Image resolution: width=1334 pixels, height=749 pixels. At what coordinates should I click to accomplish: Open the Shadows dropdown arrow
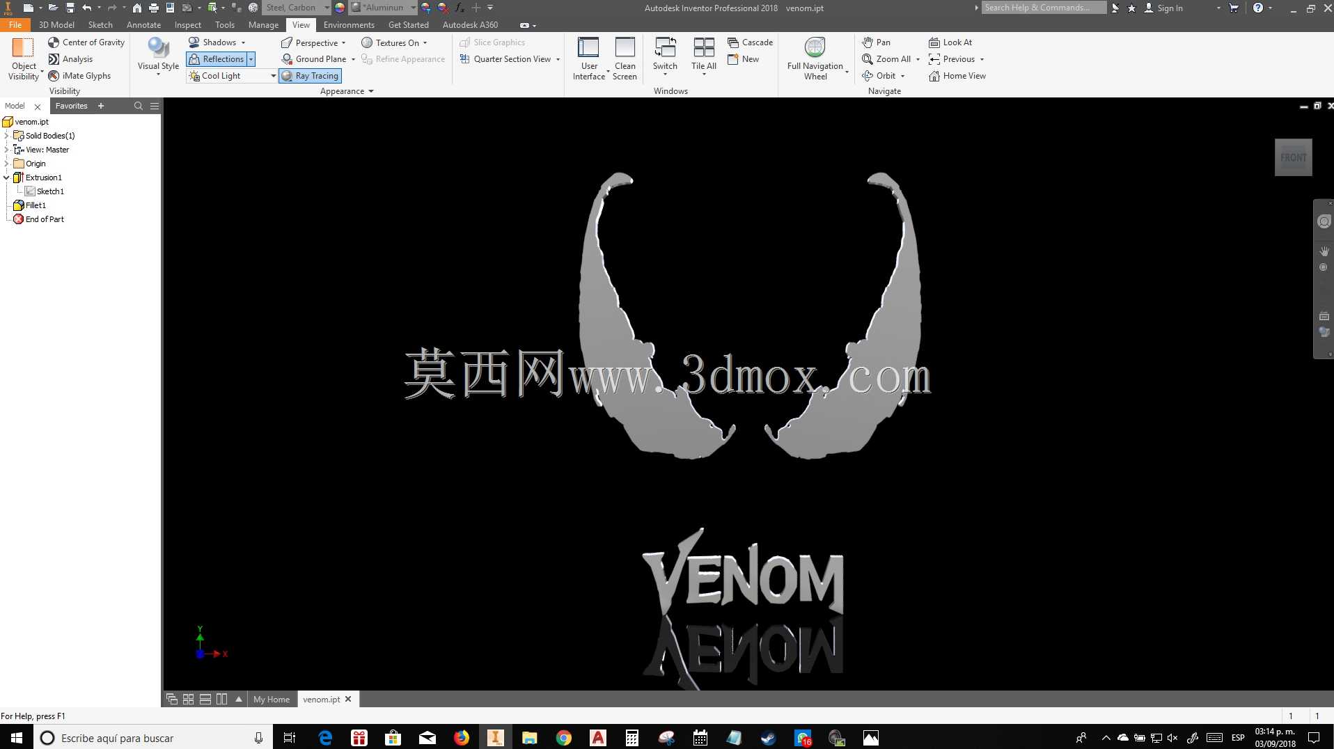[243, 43]
